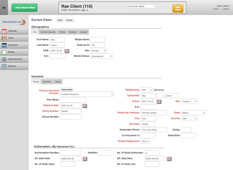Open Eff. Stop Date calendar picker

pos(169,159)
